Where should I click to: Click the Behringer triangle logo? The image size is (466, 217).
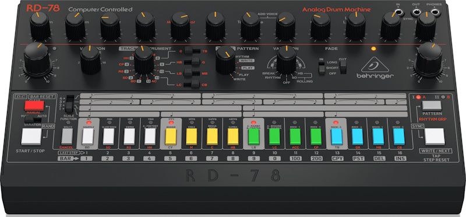pyautogui.click(x=375, y=65)
